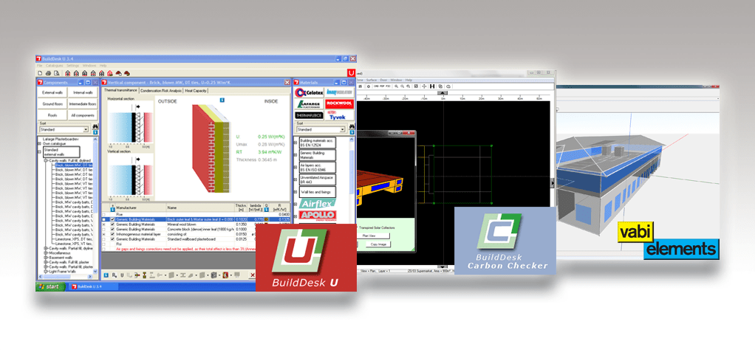Image resolution: width=755 pixels, height=350 pixels.
Task: Select the Rockwool manufacturer logo
Action: coord(340,103)
